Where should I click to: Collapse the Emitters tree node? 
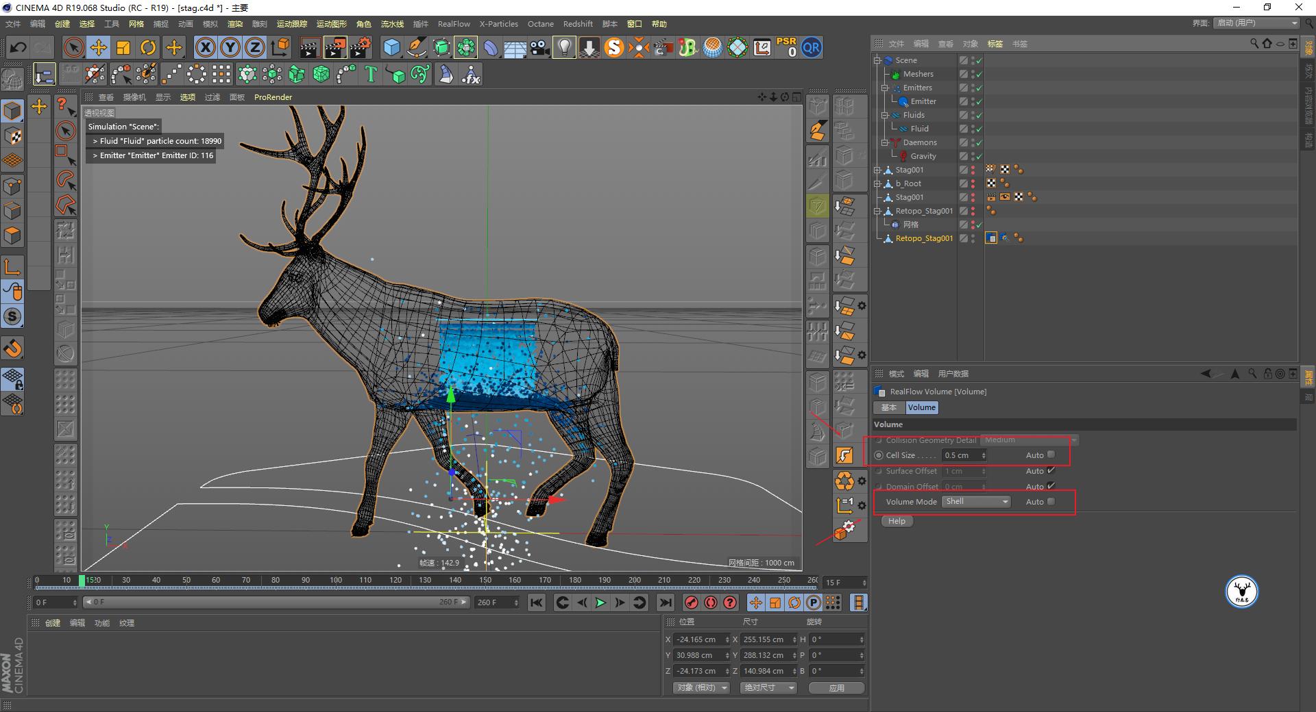point(885,88)
